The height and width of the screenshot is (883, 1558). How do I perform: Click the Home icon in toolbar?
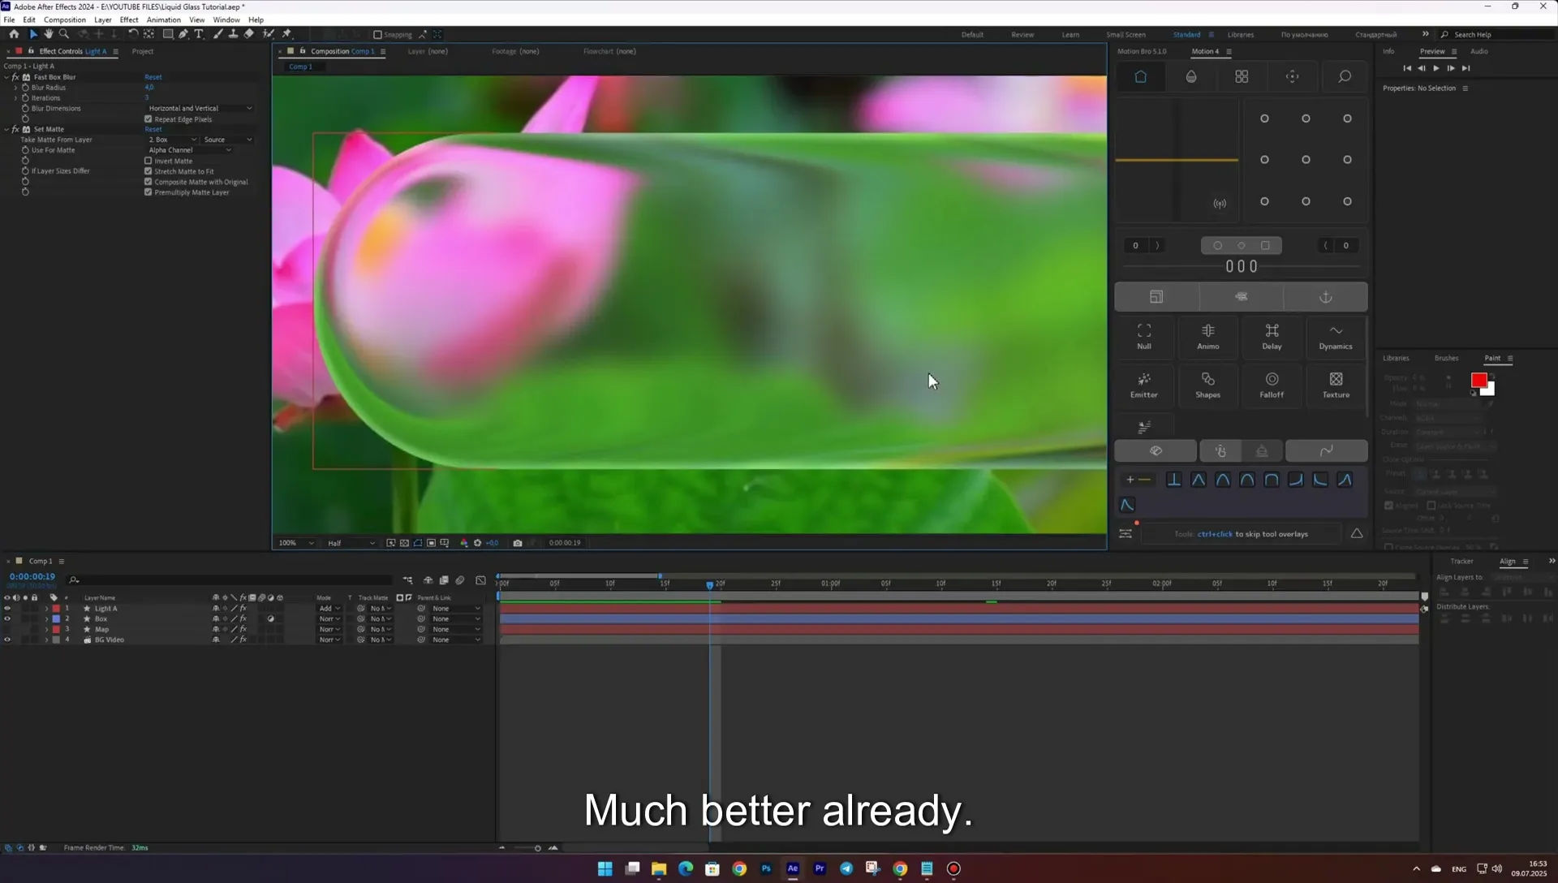point(14,34)
